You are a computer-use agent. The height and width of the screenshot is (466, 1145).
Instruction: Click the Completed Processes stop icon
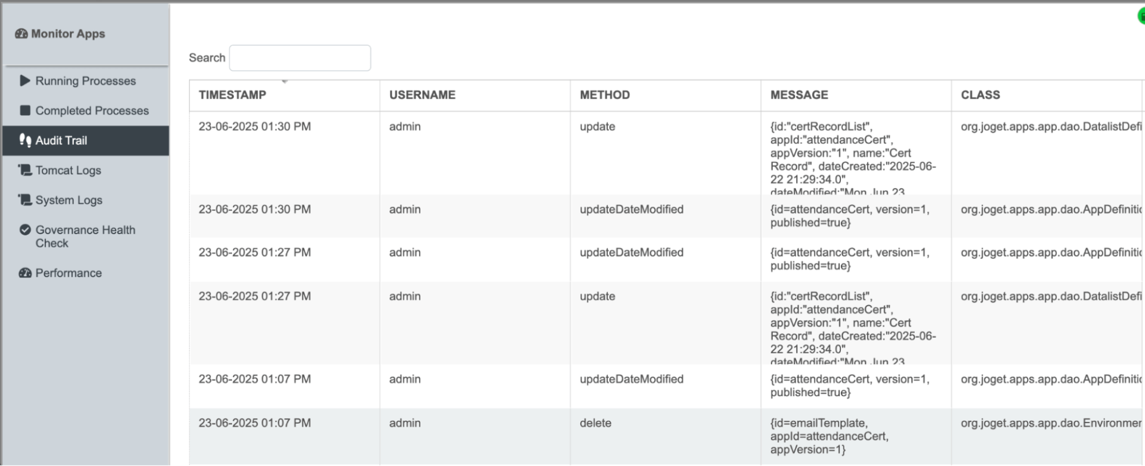point(25,110)
